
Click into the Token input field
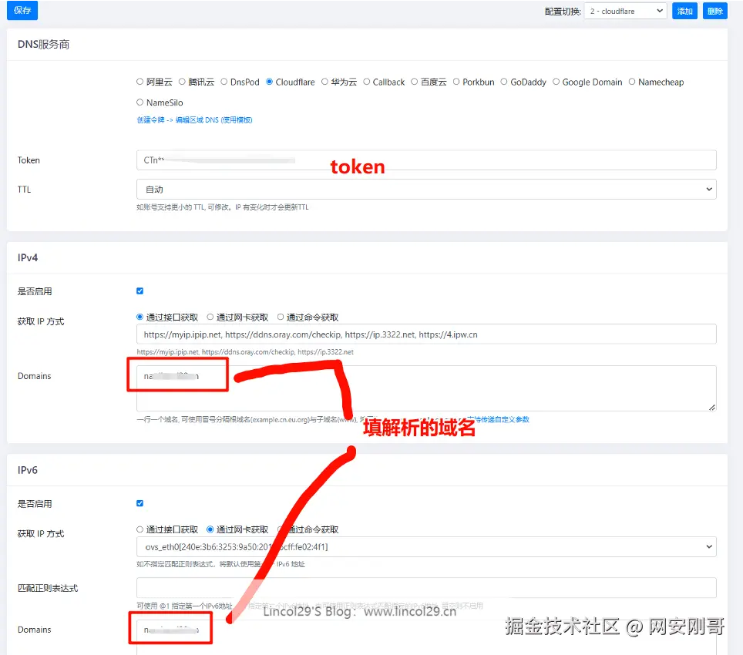426,160
